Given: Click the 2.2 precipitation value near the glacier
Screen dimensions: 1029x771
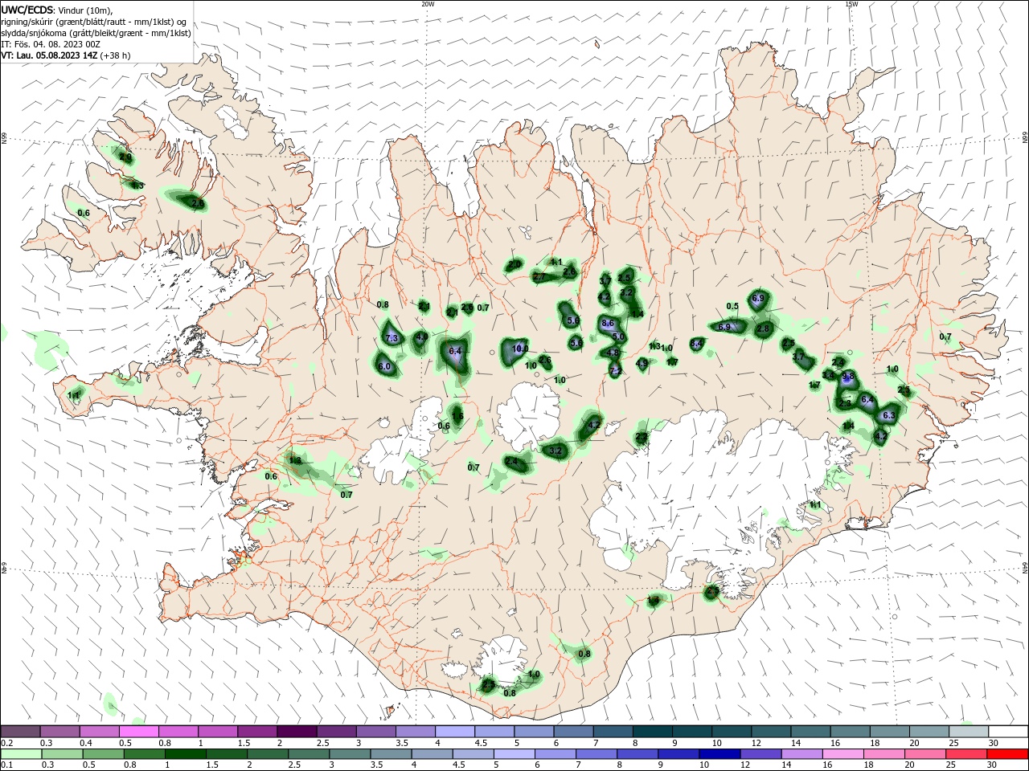Looking at the screenshot, I should pos(642,437).
